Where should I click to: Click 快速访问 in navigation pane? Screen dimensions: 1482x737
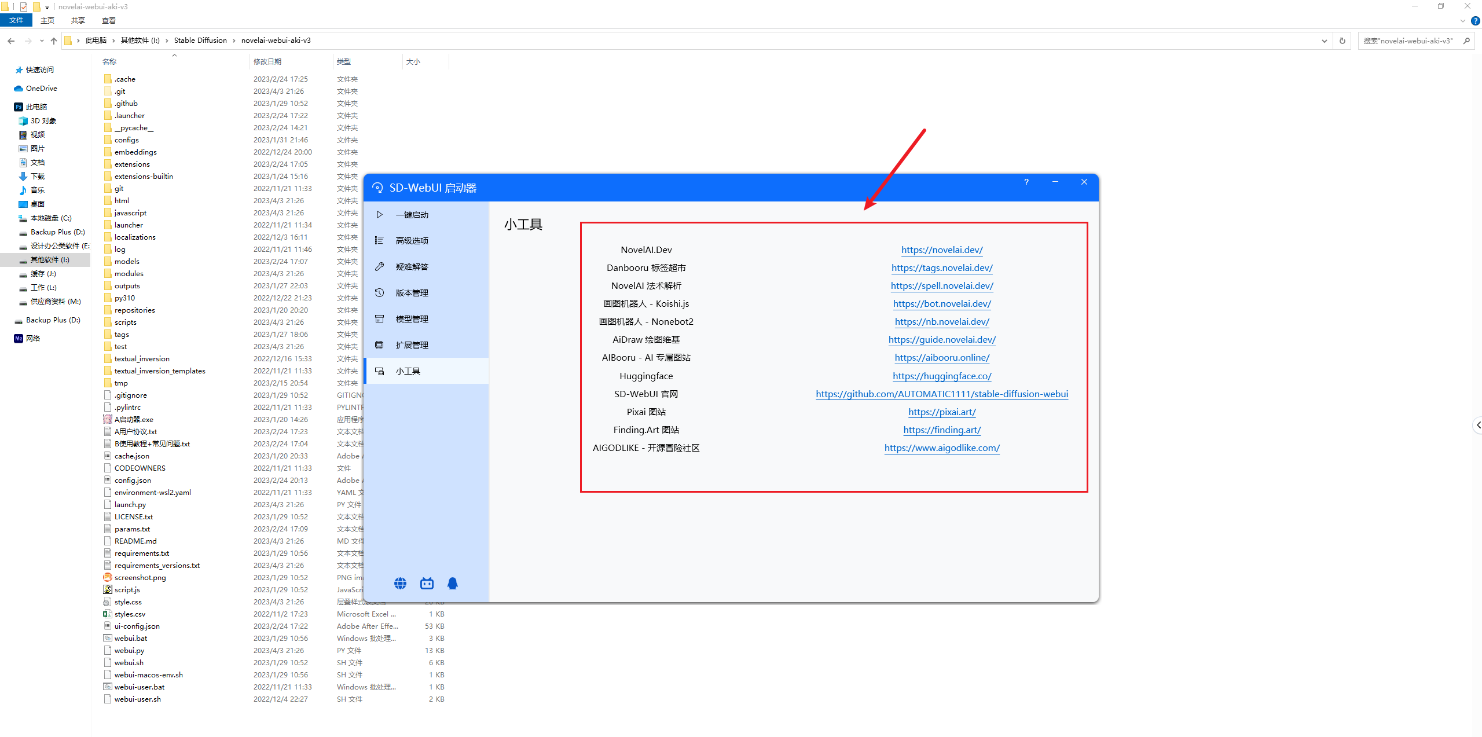click(x=34, y=69)
